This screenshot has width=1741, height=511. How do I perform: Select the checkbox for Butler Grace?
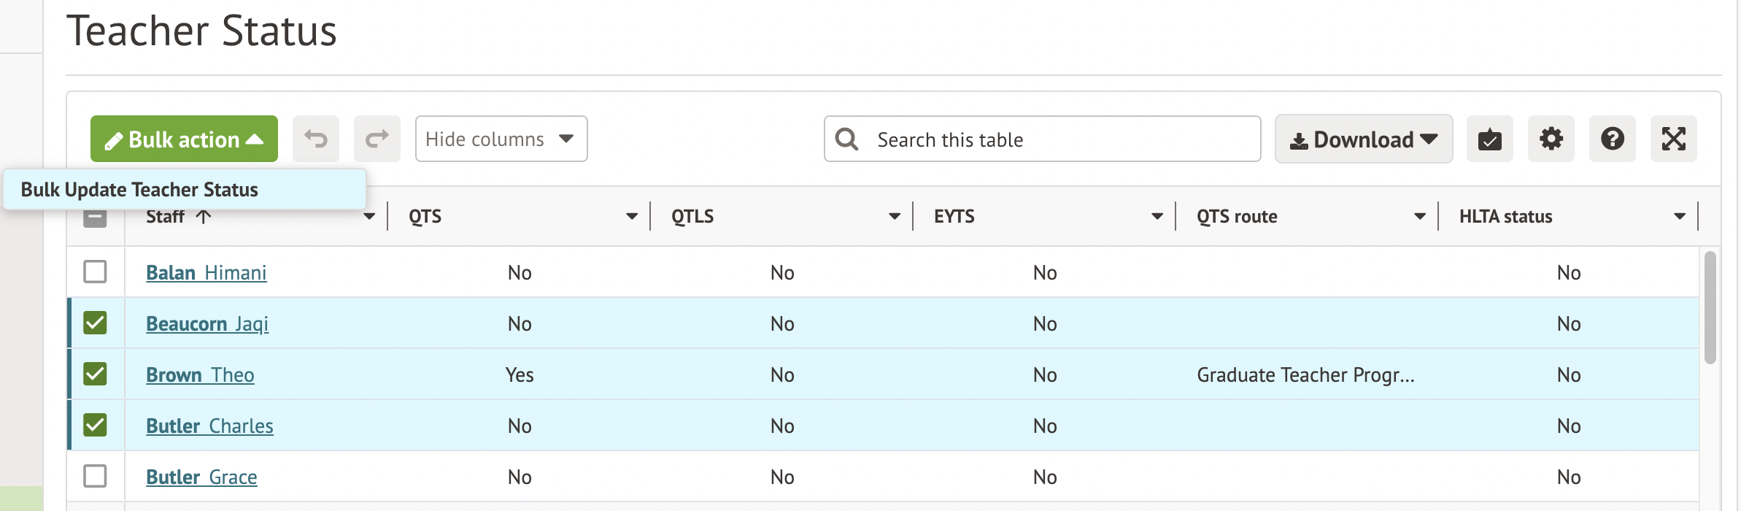pyautogui.click(x=95, y=476)
